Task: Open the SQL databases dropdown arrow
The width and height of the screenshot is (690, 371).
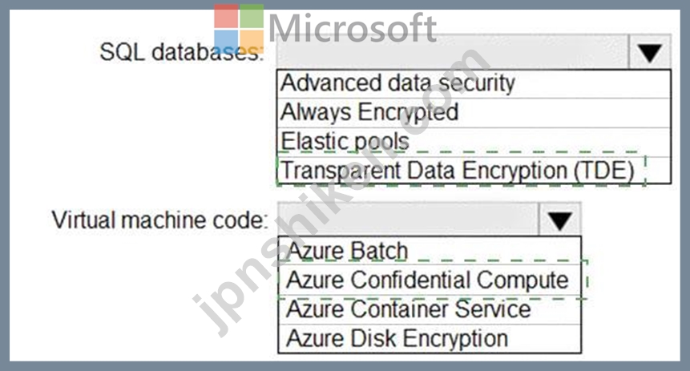Action: pos(650,51)
